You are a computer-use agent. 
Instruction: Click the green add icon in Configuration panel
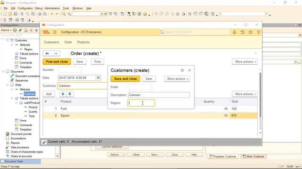15,30
